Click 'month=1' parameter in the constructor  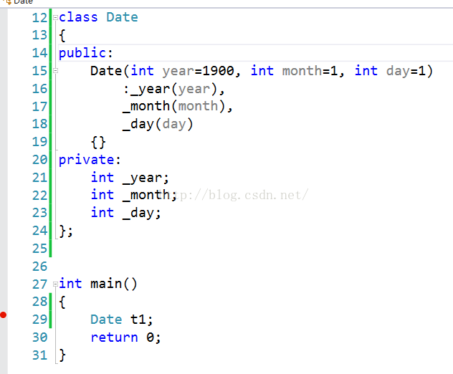(310, 71)
